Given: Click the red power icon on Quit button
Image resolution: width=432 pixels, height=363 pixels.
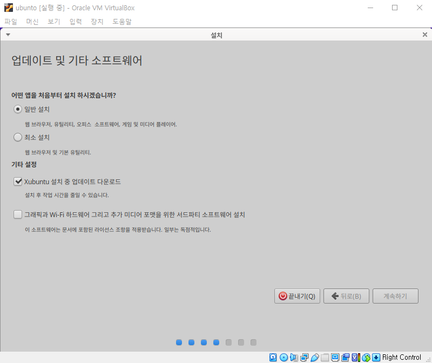Looking at the screenshot, I should (282, 296).
